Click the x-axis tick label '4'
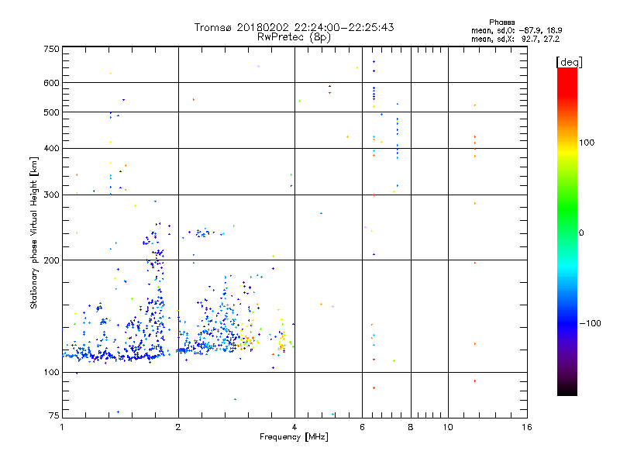Screen dimensions: 620x465 coord(294,427)
